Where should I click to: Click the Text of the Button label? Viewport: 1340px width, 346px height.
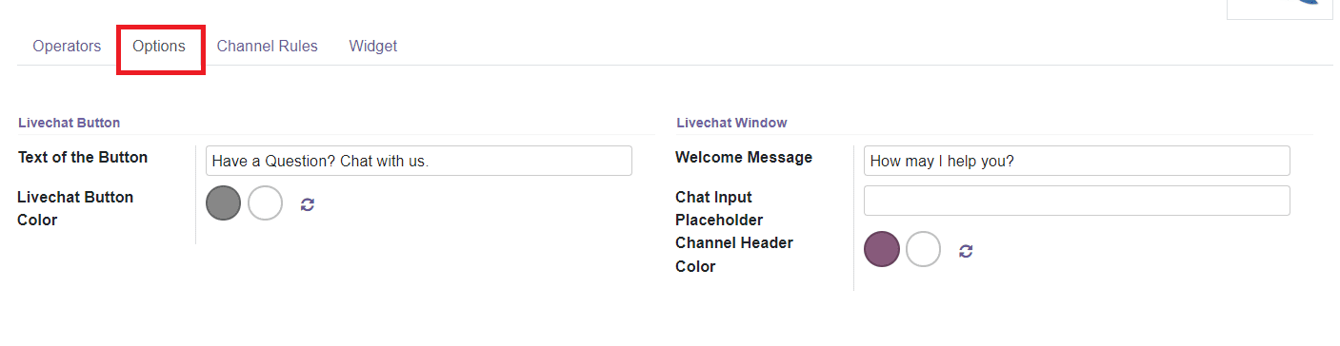point(83,157)
